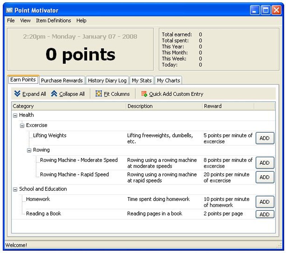The width and height of the screenshot is (286, 253).
Task: Click the Fit Columns grid icon
Action: (98, 94)
